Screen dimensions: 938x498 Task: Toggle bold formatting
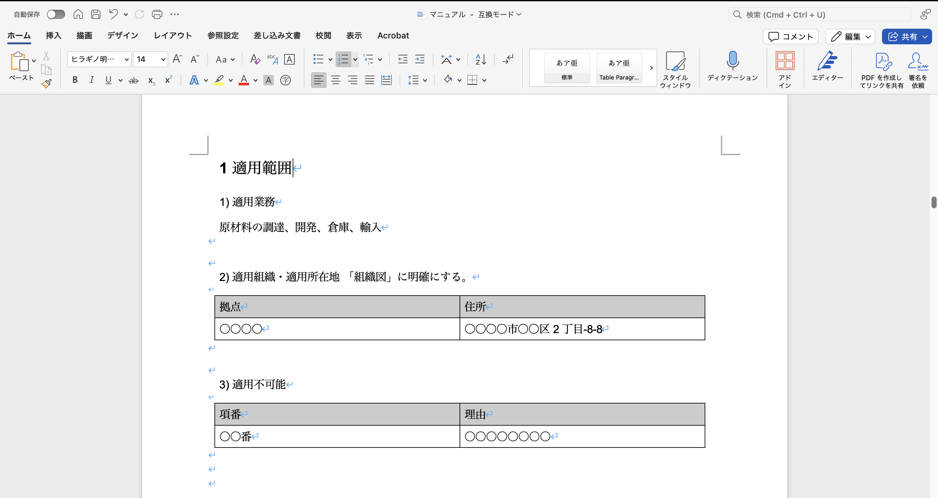(x=75, y=80)
